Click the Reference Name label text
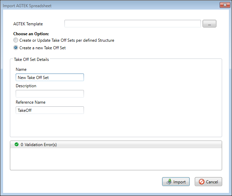This screenshot has width=232, height=196. 30,102
